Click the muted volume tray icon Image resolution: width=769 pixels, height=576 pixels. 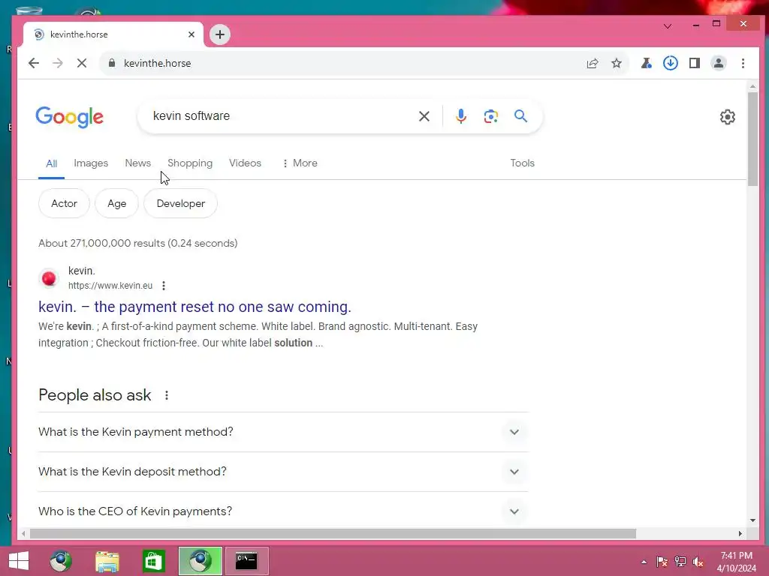698,561
